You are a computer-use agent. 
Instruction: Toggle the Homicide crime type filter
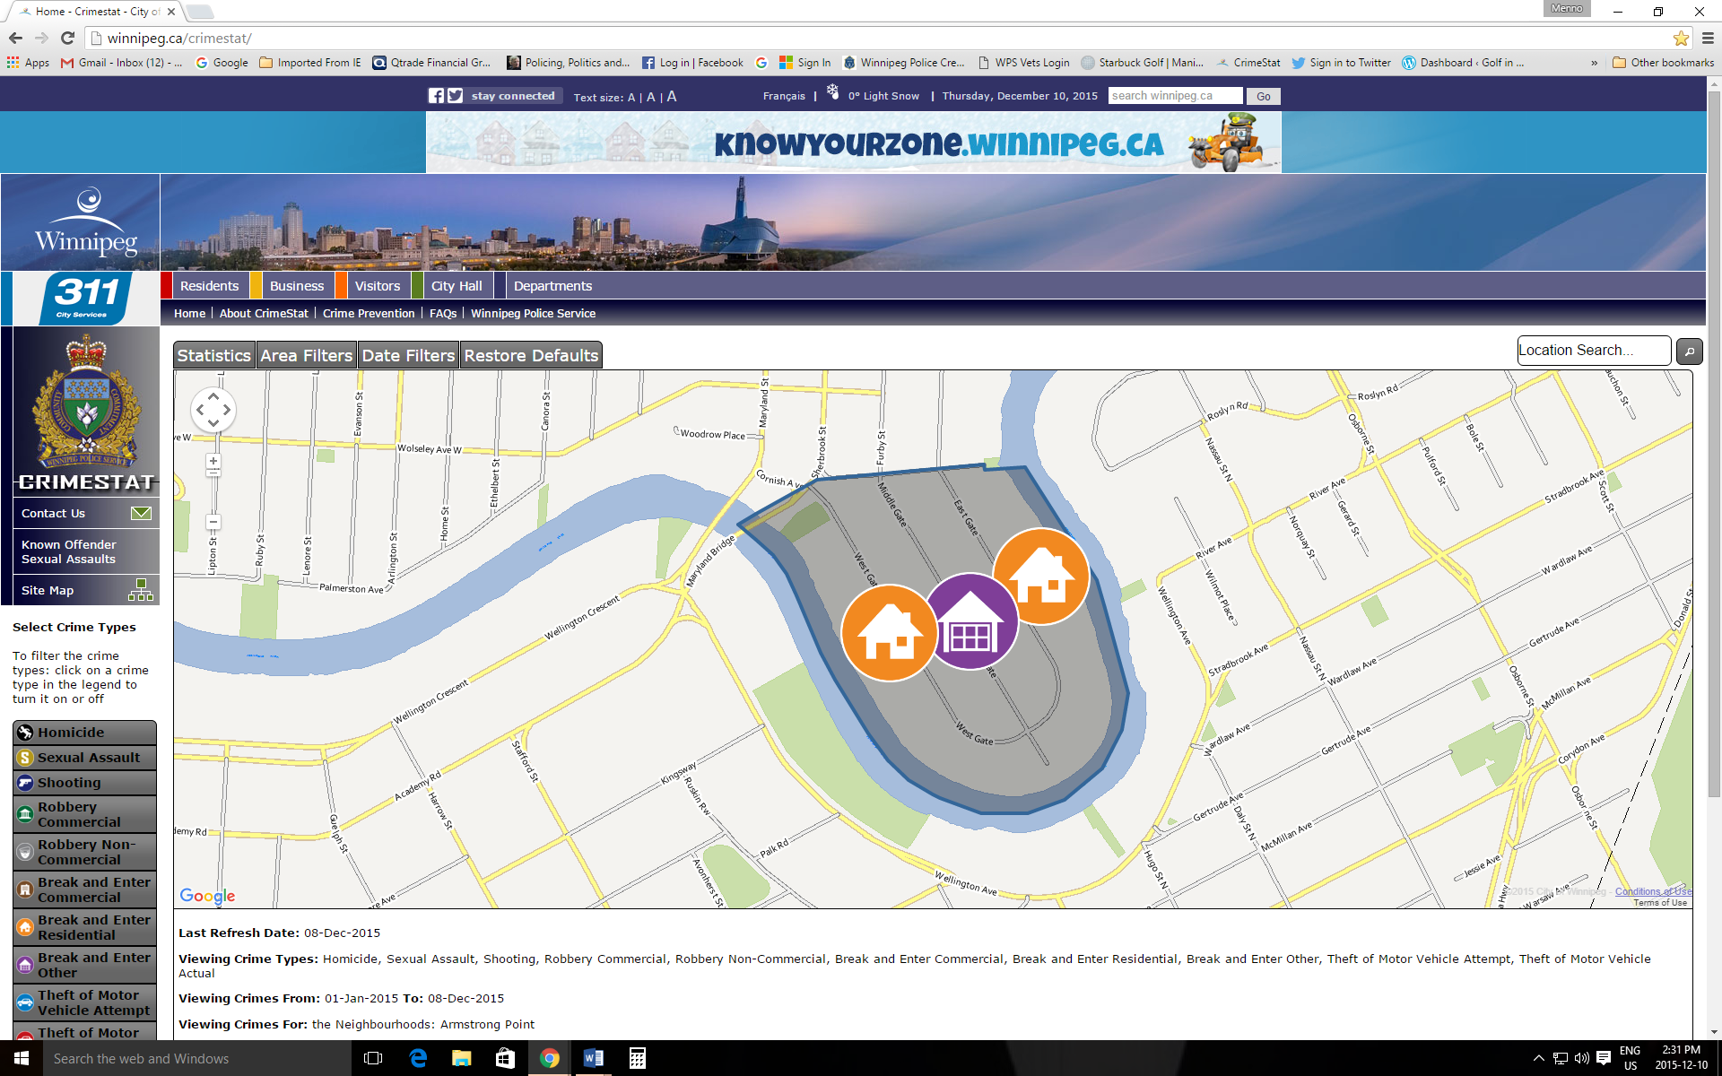pos(84,733)
